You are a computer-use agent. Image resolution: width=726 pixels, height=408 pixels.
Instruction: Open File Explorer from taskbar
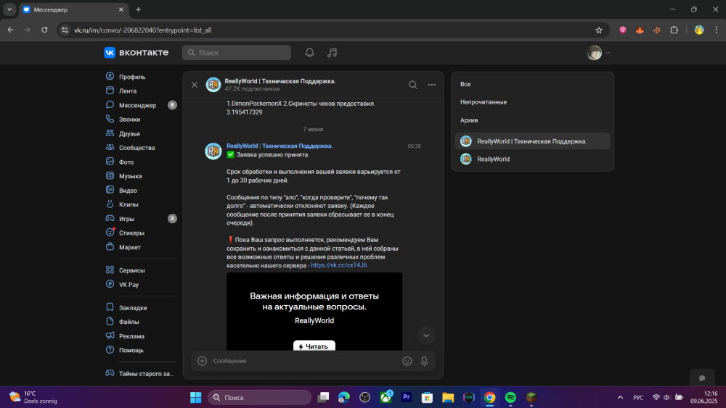click(x=448, y=397)
